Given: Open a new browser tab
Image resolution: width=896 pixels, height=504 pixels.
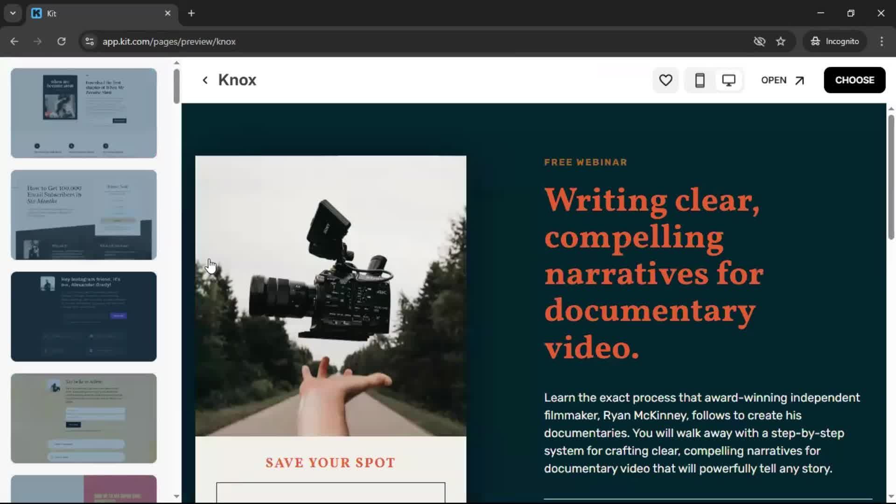Looking at the screenshot, I should (x=191, y=13).
